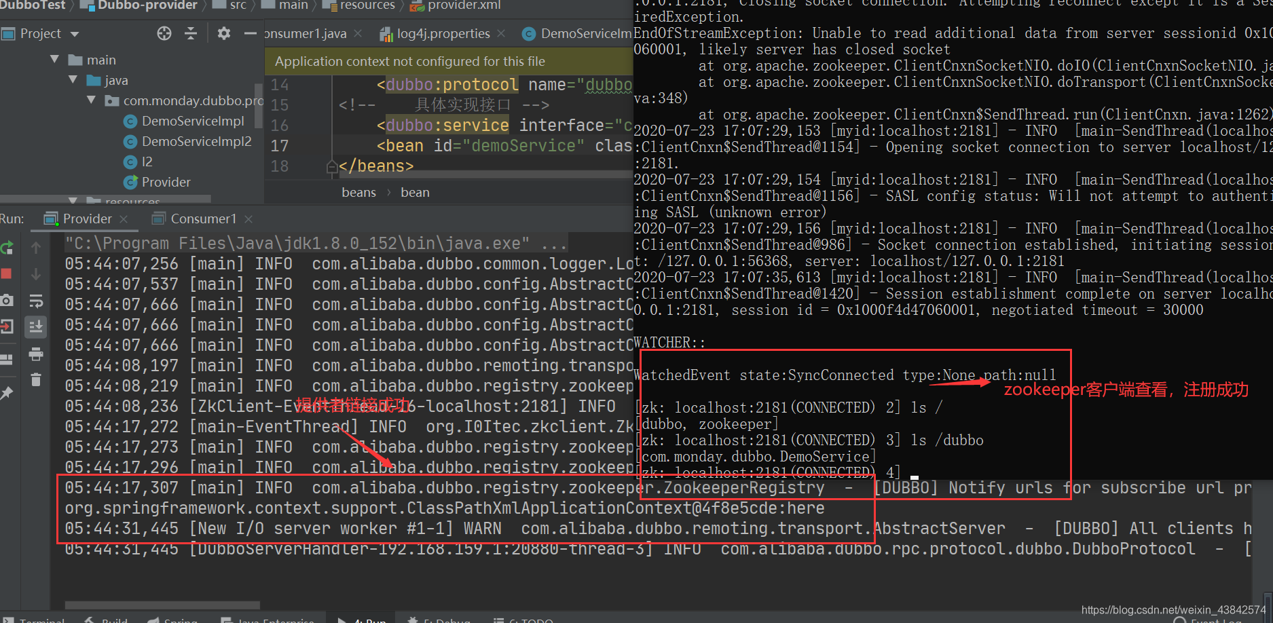Click the dubbo:protocol tag in editor
Image resolution: width=1273 pixels, height=623 pixels.
point(452,85)
